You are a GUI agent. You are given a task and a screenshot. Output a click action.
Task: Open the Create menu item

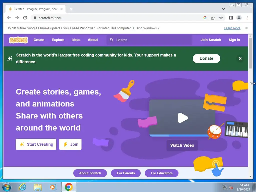tap(39, 40)
